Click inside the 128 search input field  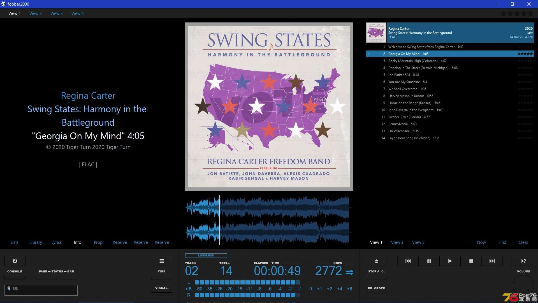pyautogui.click(x=41, y=290)
